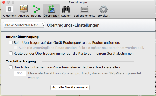
Task: Enable removing Routenpunkte when transferring
Action: 11,42
